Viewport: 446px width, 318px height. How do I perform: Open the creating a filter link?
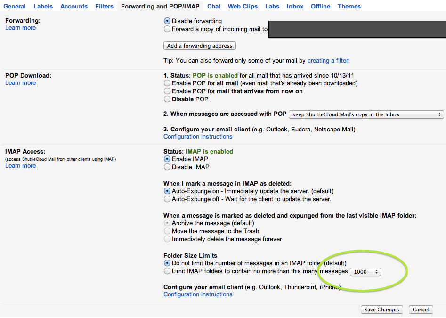click(328, 61)
